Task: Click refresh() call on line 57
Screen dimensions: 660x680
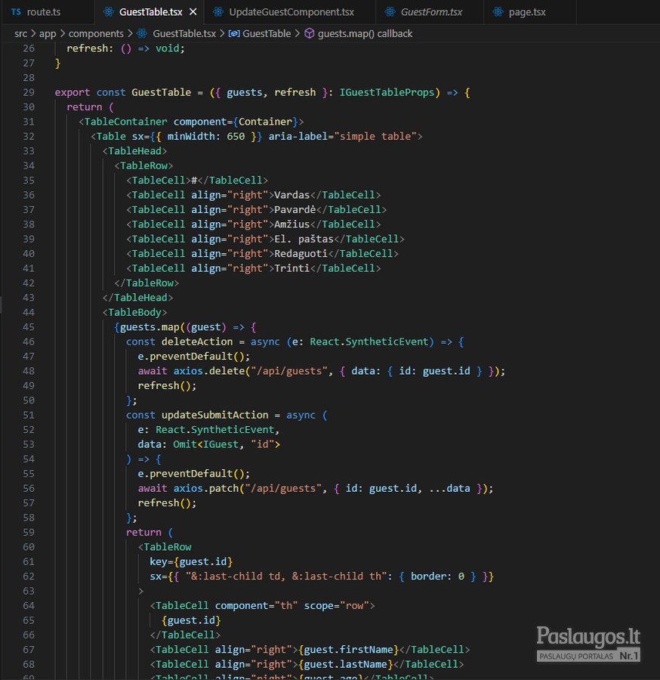Action: pos(164,503)
